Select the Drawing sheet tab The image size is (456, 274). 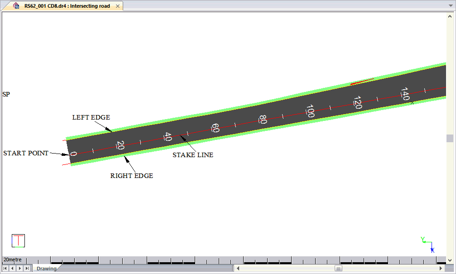pos(47,269)
